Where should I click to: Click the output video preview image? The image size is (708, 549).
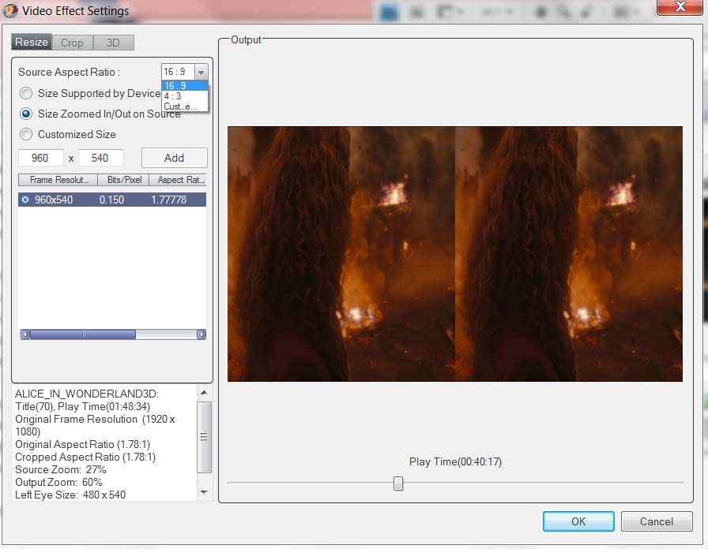point(455,254)
